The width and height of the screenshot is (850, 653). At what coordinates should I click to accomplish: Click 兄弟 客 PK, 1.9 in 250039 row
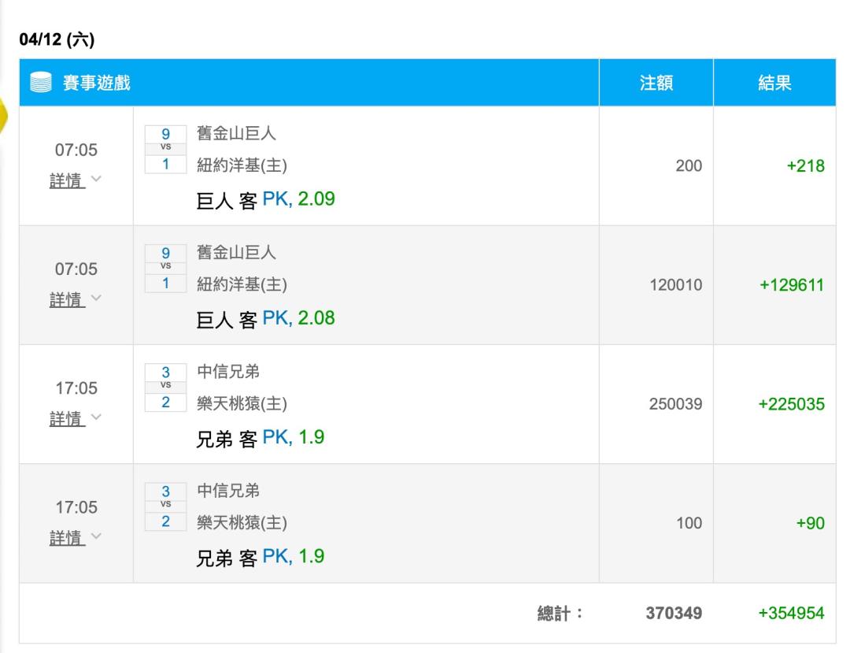tap(261, 438)
